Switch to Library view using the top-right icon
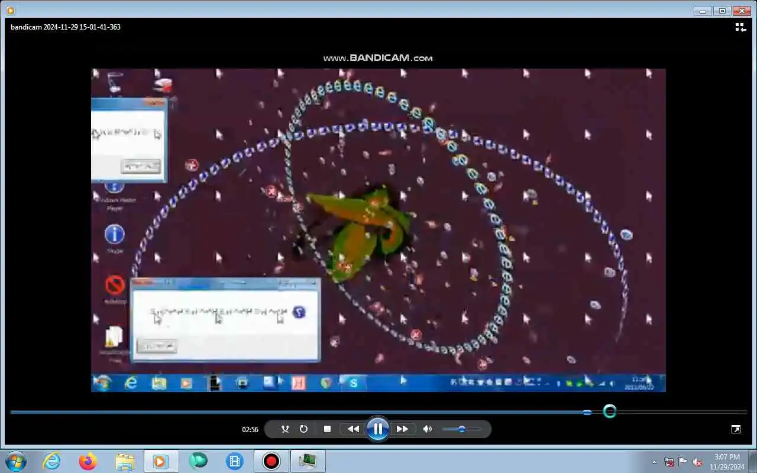This screenshot has height=473, width=757. [740, 27]
